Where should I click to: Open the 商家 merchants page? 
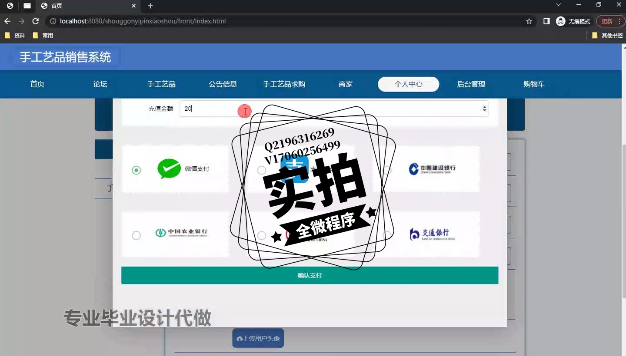(x=346, y=84)
